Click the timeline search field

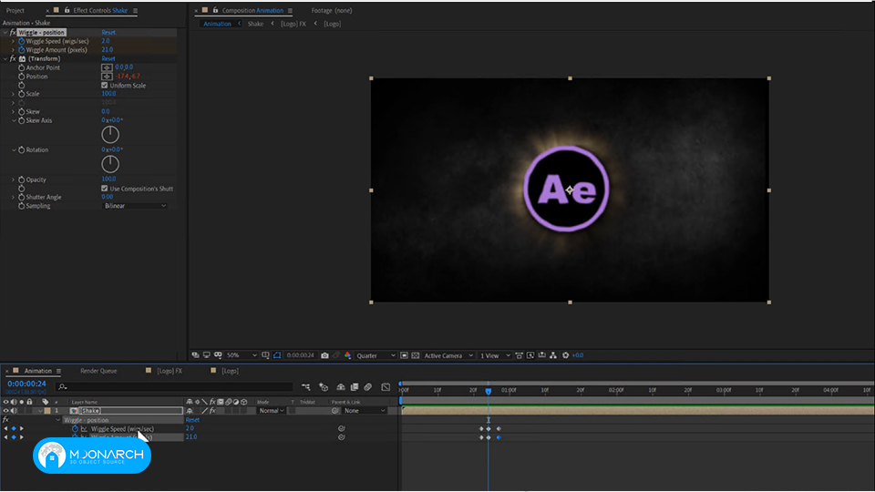click(174, 386)
